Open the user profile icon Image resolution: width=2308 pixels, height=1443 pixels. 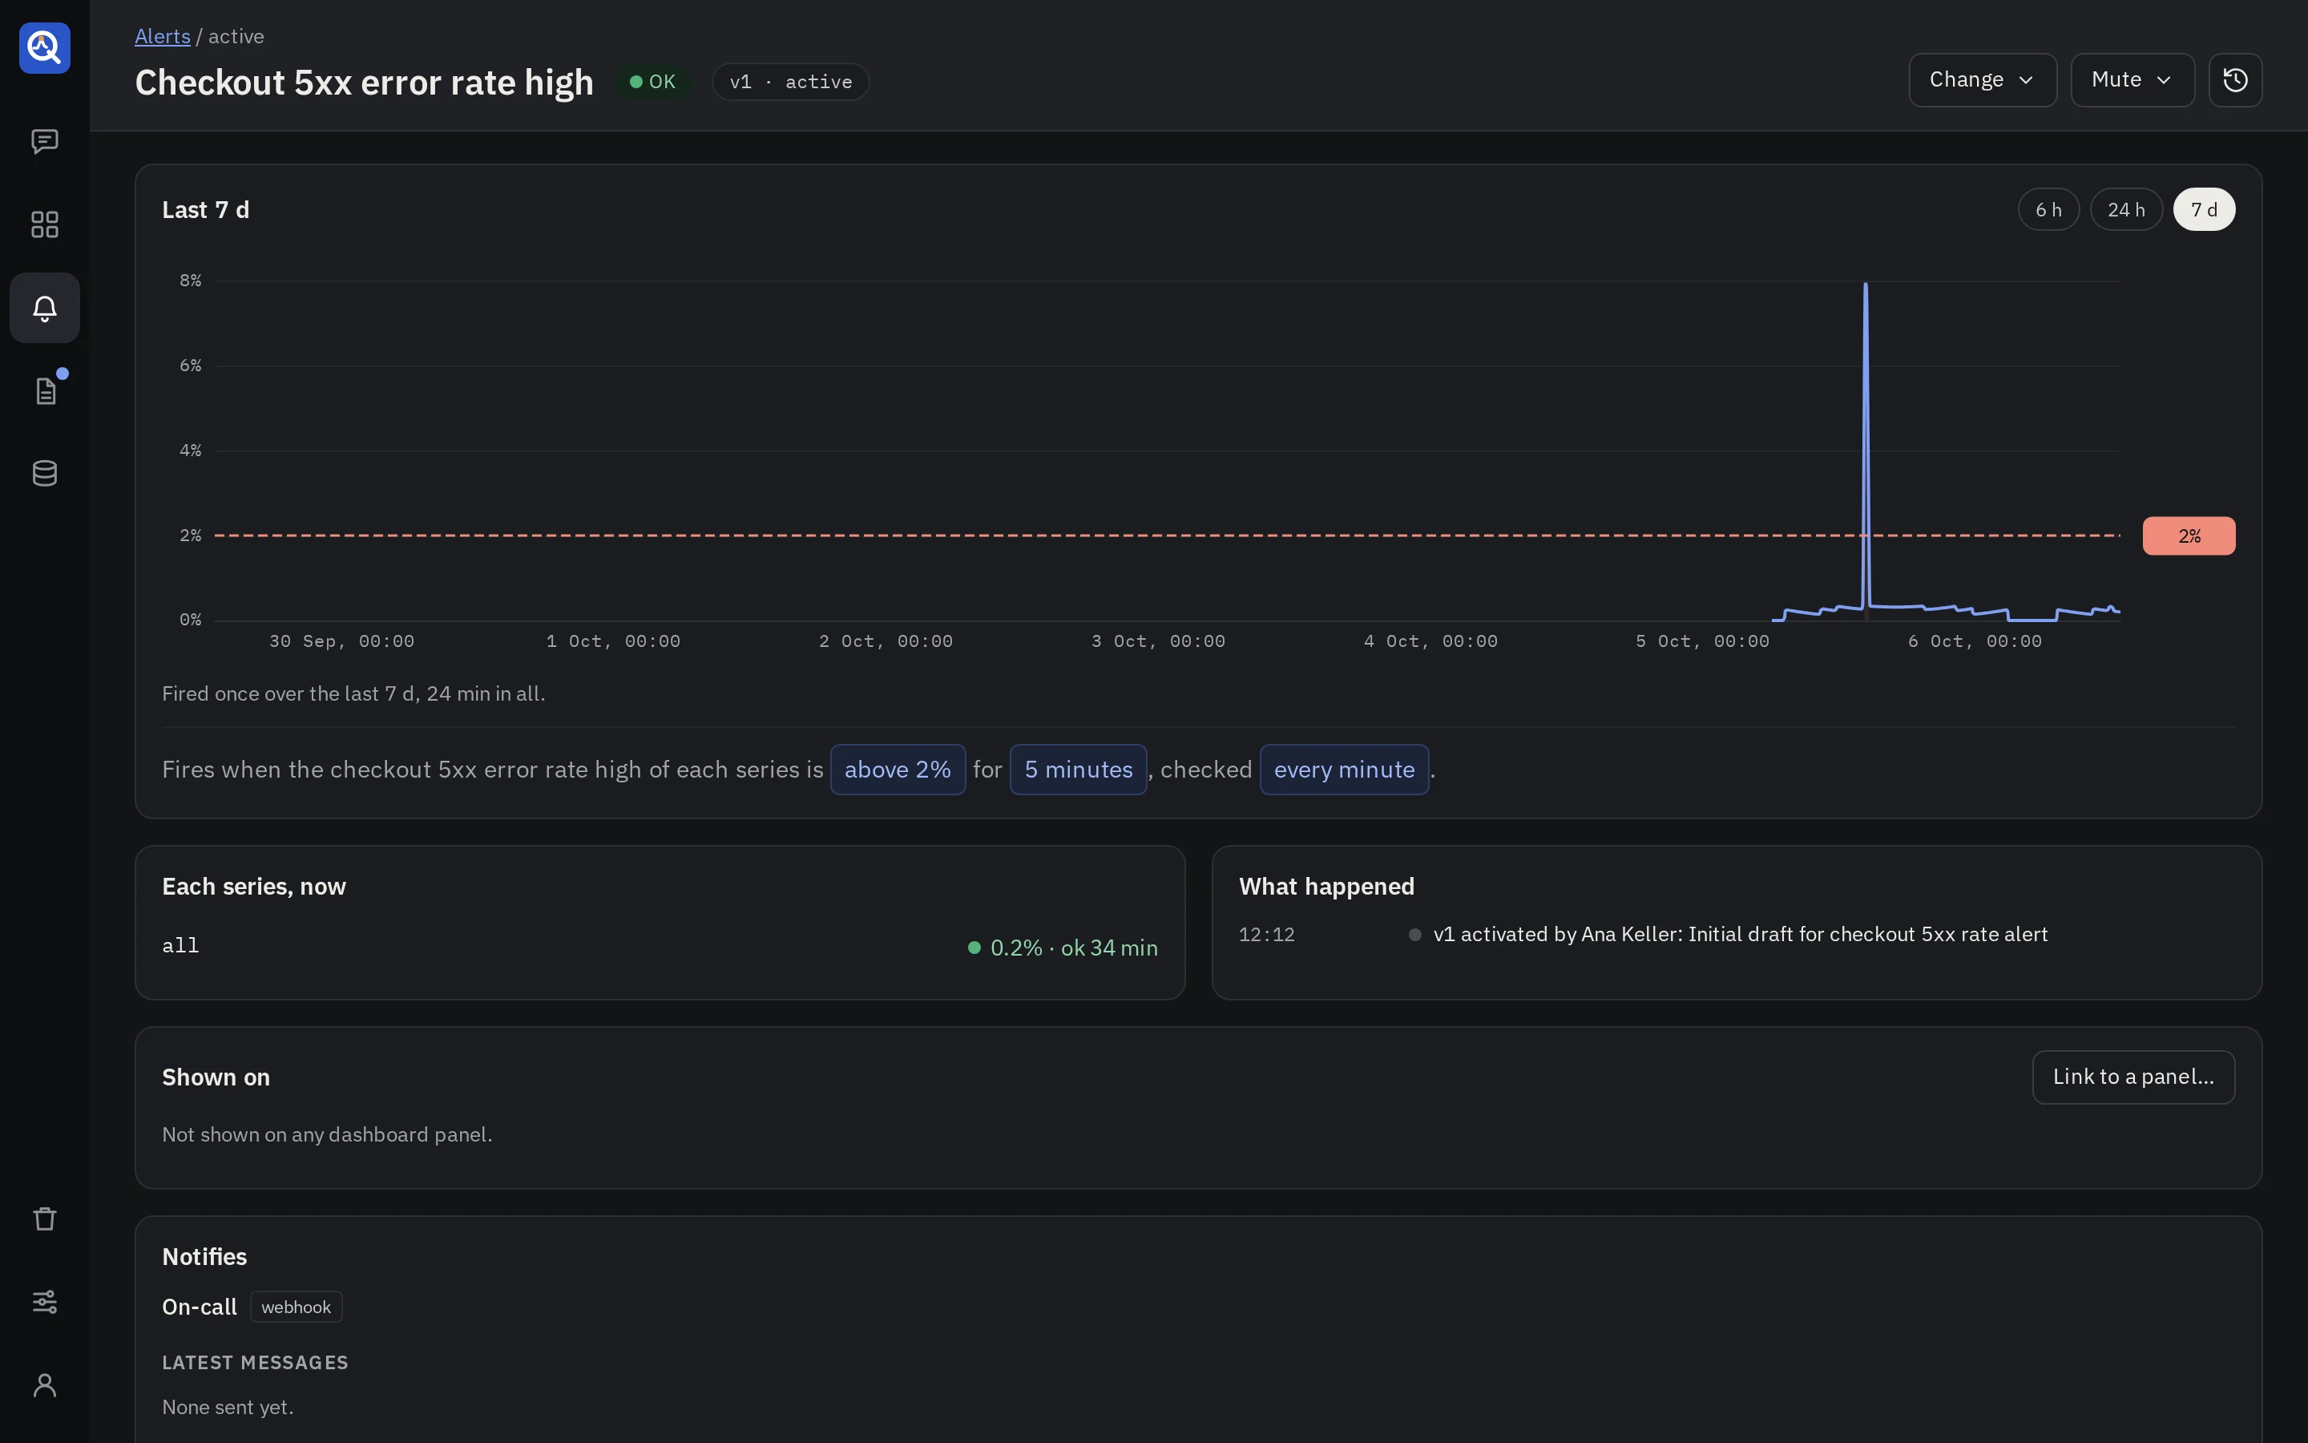[x=45, y=1384]
